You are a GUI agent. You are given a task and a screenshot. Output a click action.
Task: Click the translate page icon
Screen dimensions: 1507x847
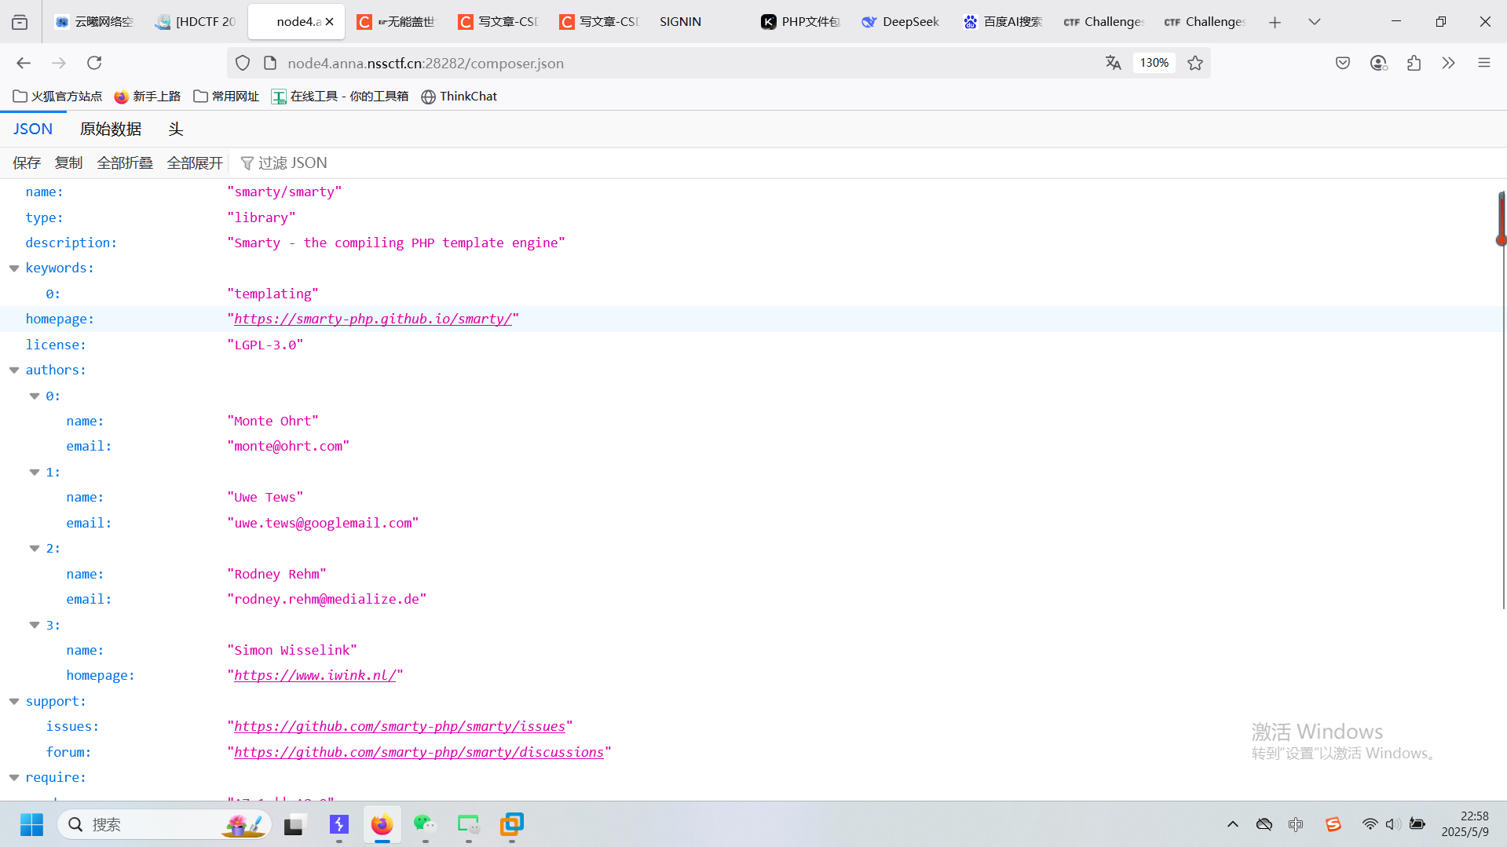1113,63
